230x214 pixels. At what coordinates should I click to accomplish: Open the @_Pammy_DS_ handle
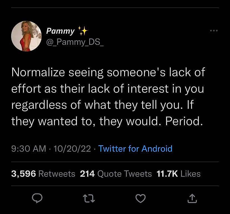click(x=75, y=43)
